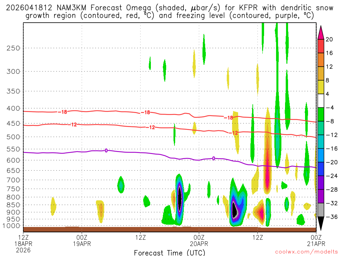Pick the cyan colorbar segment between -12 and -16

[x=321, y=142]
